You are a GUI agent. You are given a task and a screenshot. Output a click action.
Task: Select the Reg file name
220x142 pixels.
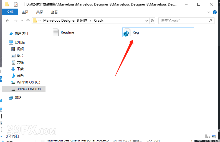pos(136,32)
